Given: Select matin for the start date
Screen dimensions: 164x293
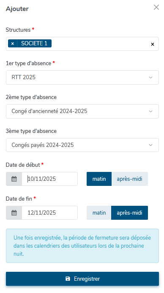Looking at the screenshot, I should click(99, 179).
